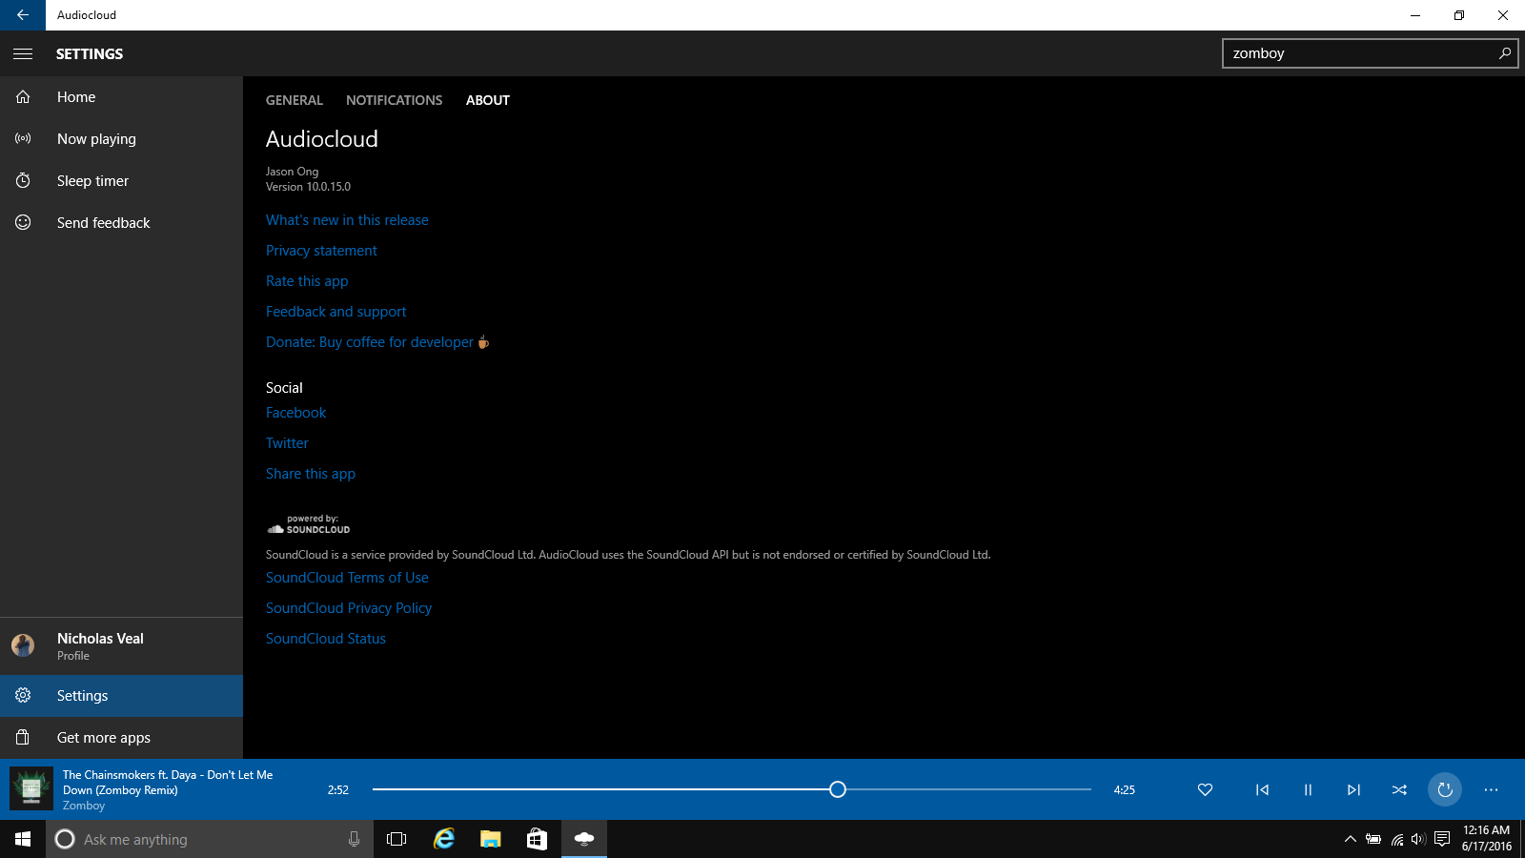
Task: Select Settings in the sidebar
Action: tap(121, 696)
